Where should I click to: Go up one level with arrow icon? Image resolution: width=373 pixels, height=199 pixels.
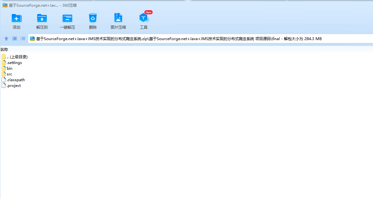click(6, 39)
